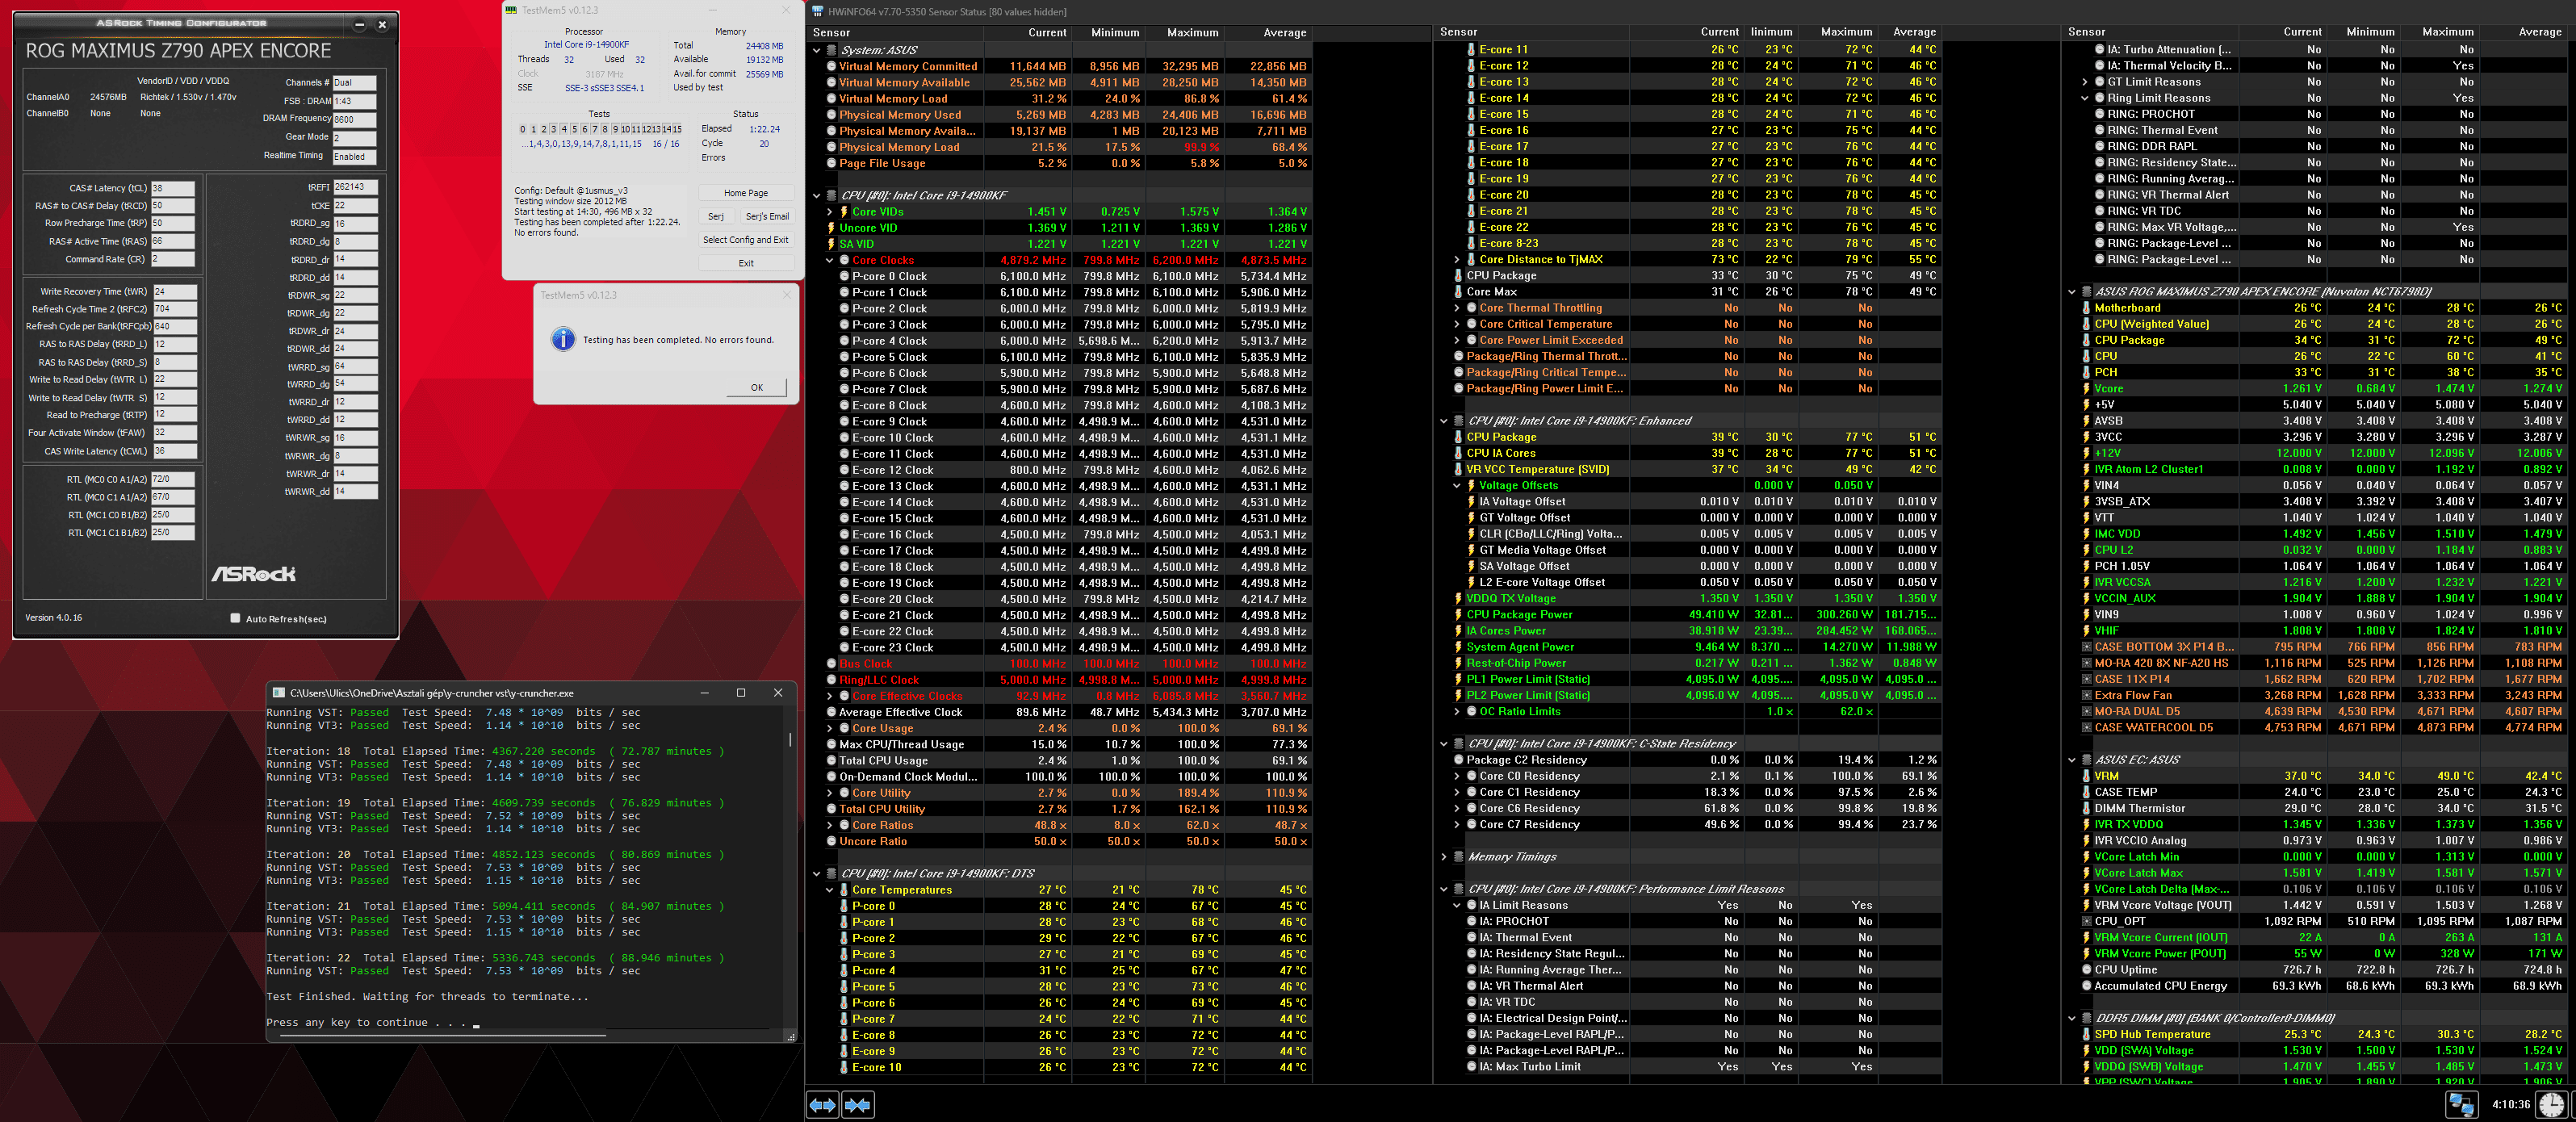Click the shrink columns arrows button in HWiNFO
Screen dimensions: 2576x1122
[x=858, y=1104]
